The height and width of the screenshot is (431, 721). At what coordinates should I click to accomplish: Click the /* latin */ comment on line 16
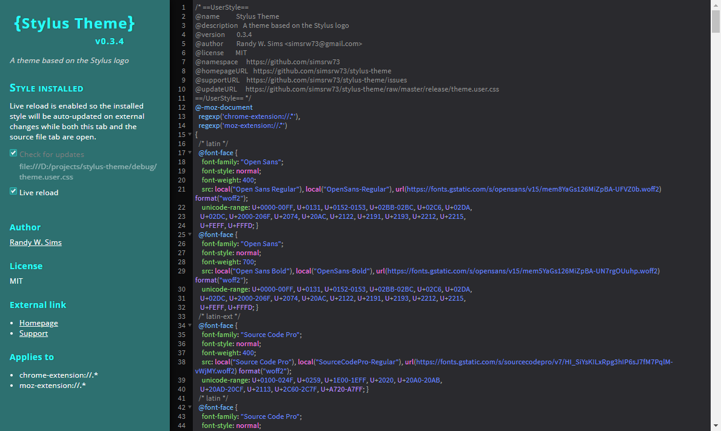(x=213, y=143)
